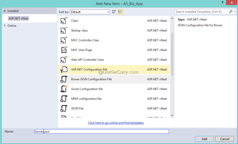Open the Sort by Default dropdown
The image size is (238, 144).
coord(90,12)
